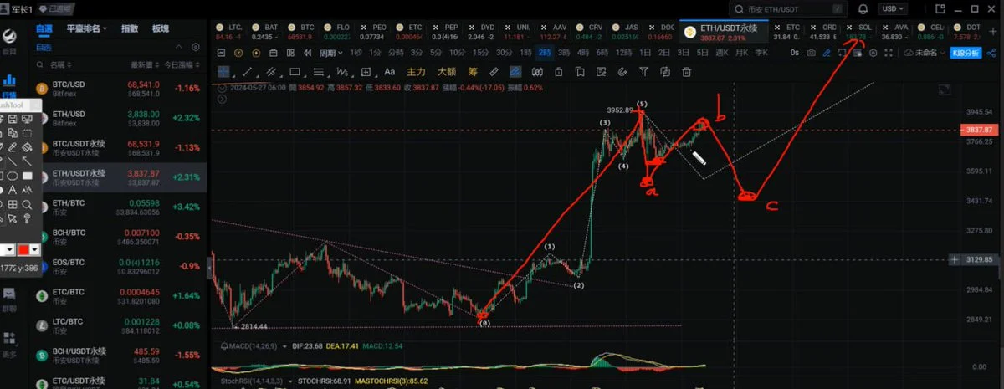The image size is (1004, 389).
Task: Switch period to 4时
Action: (x=585, y=53)
